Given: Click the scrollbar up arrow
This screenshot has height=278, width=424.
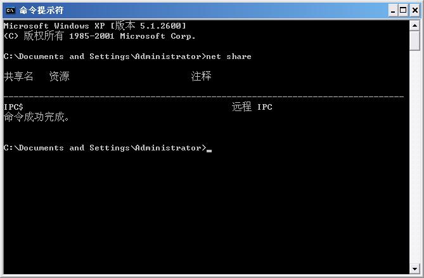Looking at the screenshot, I should click(415, 25).
